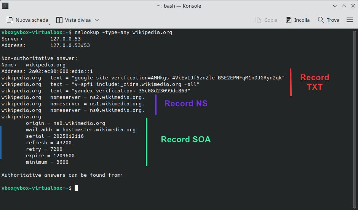Viewport: 358px width, 210px height.
Task: Click the terminal vertical scrollbar
Action: [355, 119]
